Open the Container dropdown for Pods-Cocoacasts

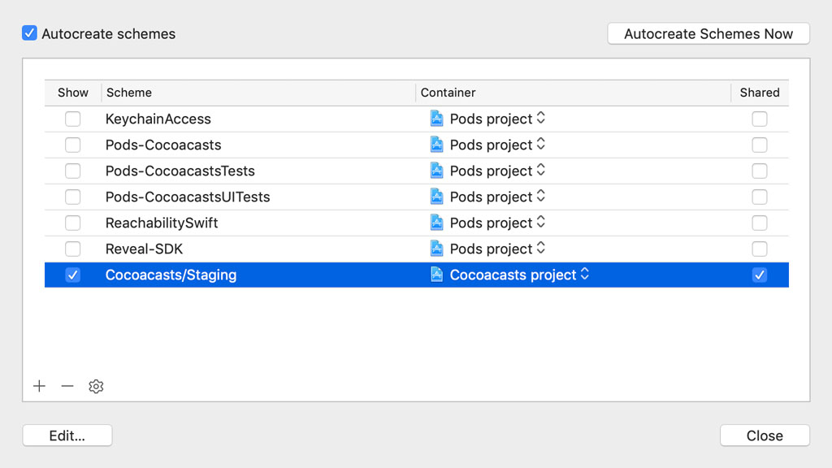543,145
